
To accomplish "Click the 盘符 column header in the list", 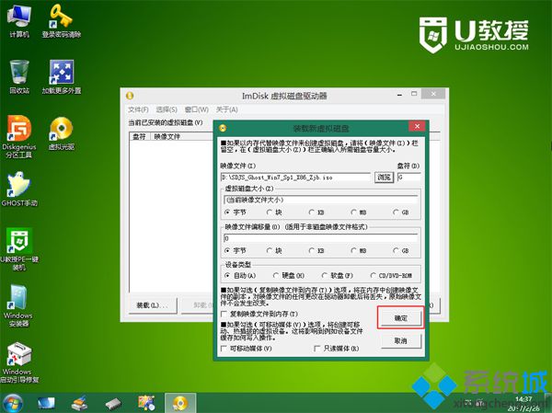I will [140, 137].
